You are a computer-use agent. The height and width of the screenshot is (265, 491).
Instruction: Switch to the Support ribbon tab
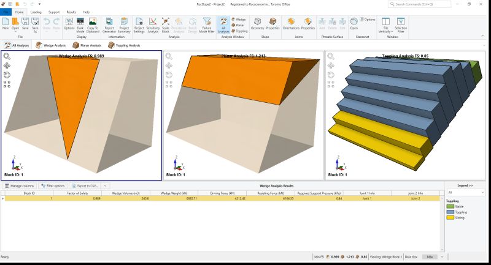54,12
